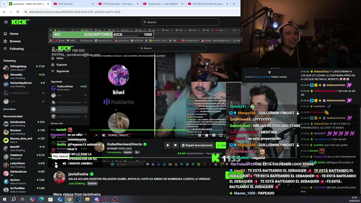Open SnixSnacks recommended channel

pos(24,123)
